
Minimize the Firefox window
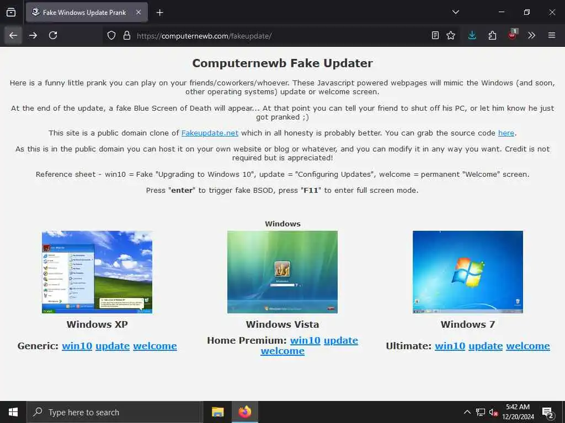501,12
